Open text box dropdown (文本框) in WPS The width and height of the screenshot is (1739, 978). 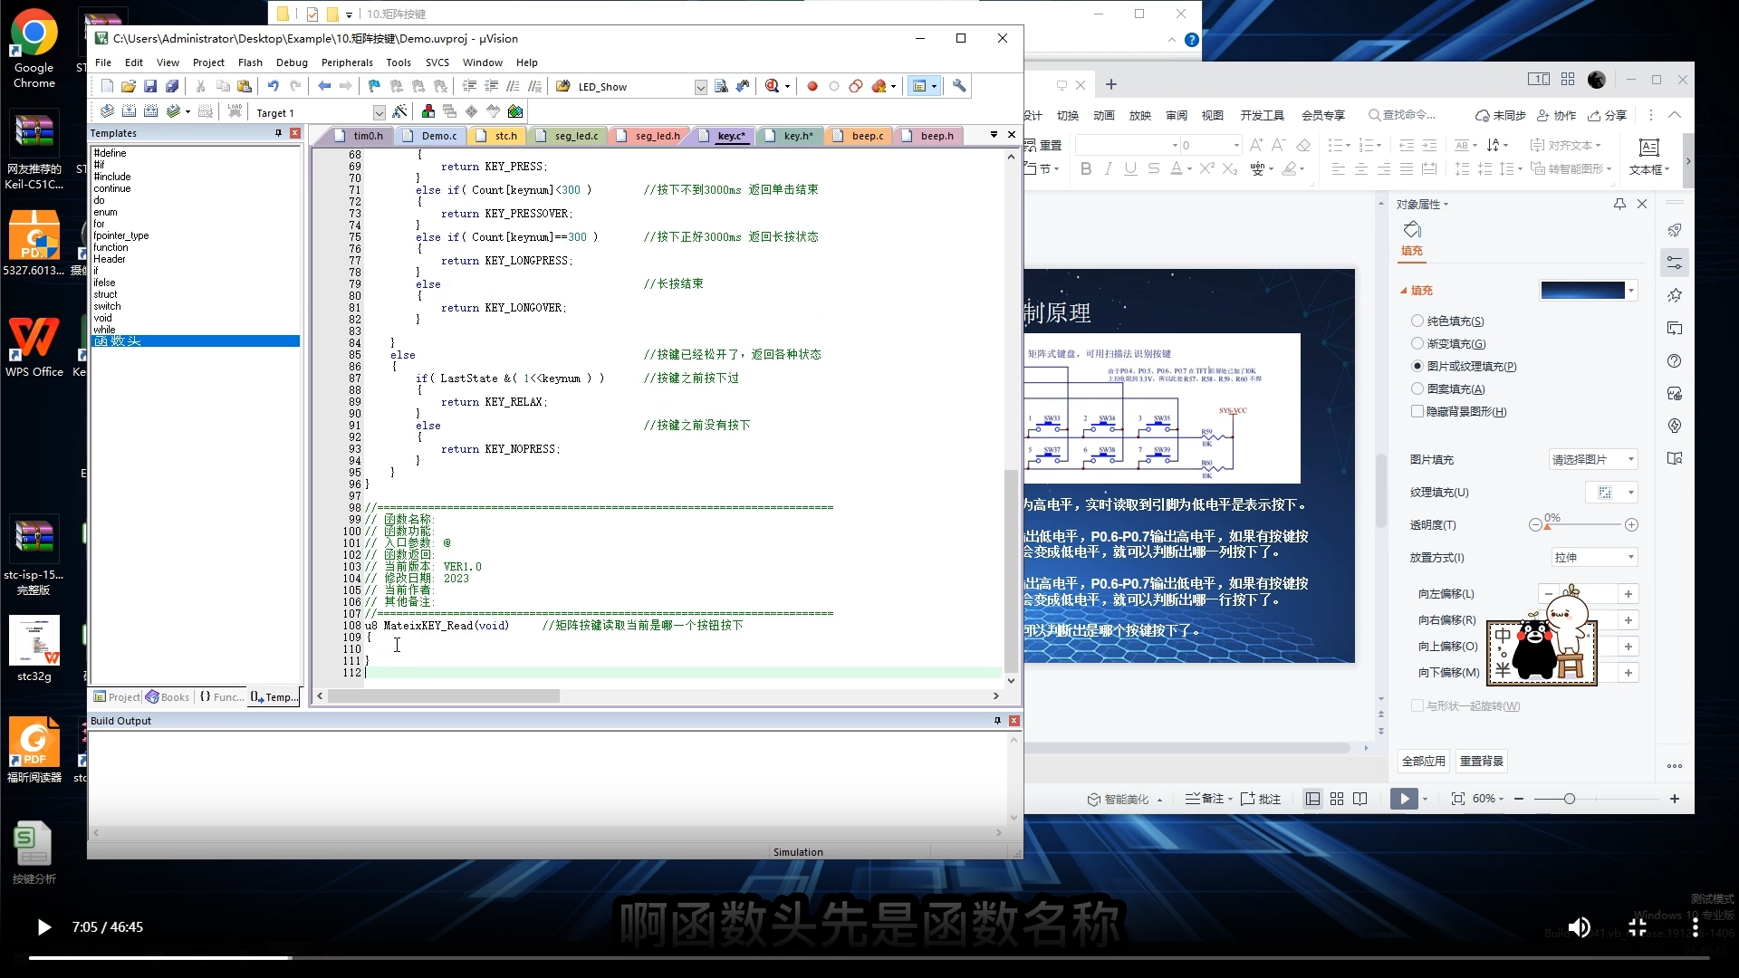(x=1648, y=169)
